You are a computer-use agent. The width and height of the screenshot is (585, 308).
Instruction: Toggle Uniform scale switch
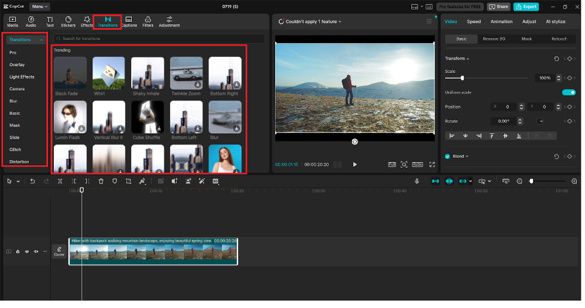tap(569, 92)
